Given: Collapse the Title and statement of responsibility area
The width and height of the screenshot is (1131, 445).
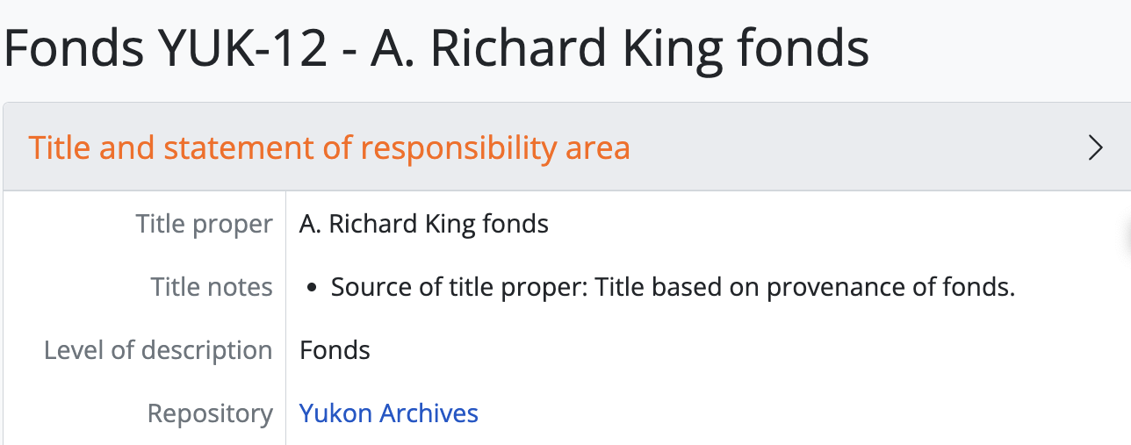Looking at the screenshot, I should (329, 147).
